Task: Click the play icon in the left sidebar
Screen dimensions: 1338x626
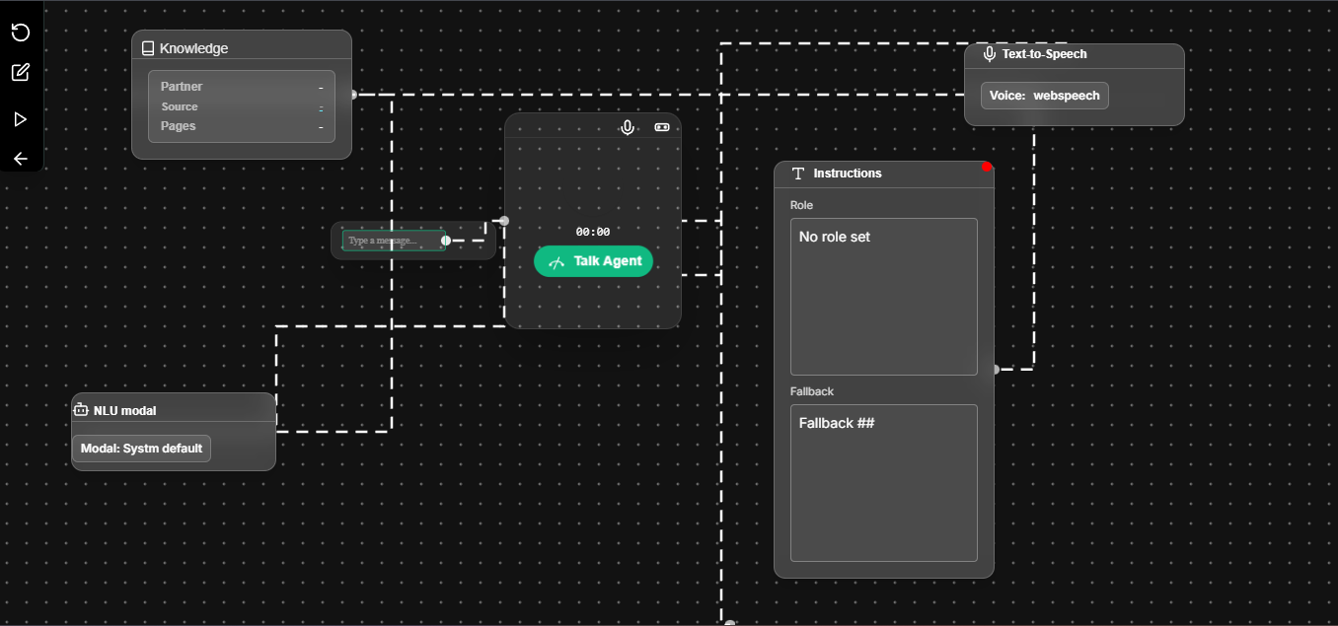Action: point(20,118)
